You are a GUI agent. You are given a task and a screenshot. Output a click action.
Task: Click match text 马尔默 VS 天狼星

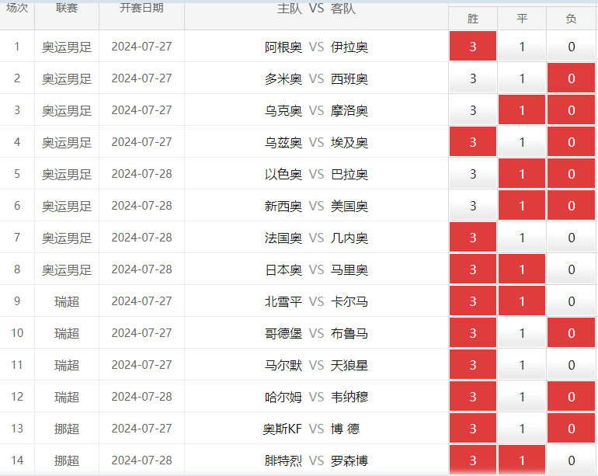(x=316, y=366)
